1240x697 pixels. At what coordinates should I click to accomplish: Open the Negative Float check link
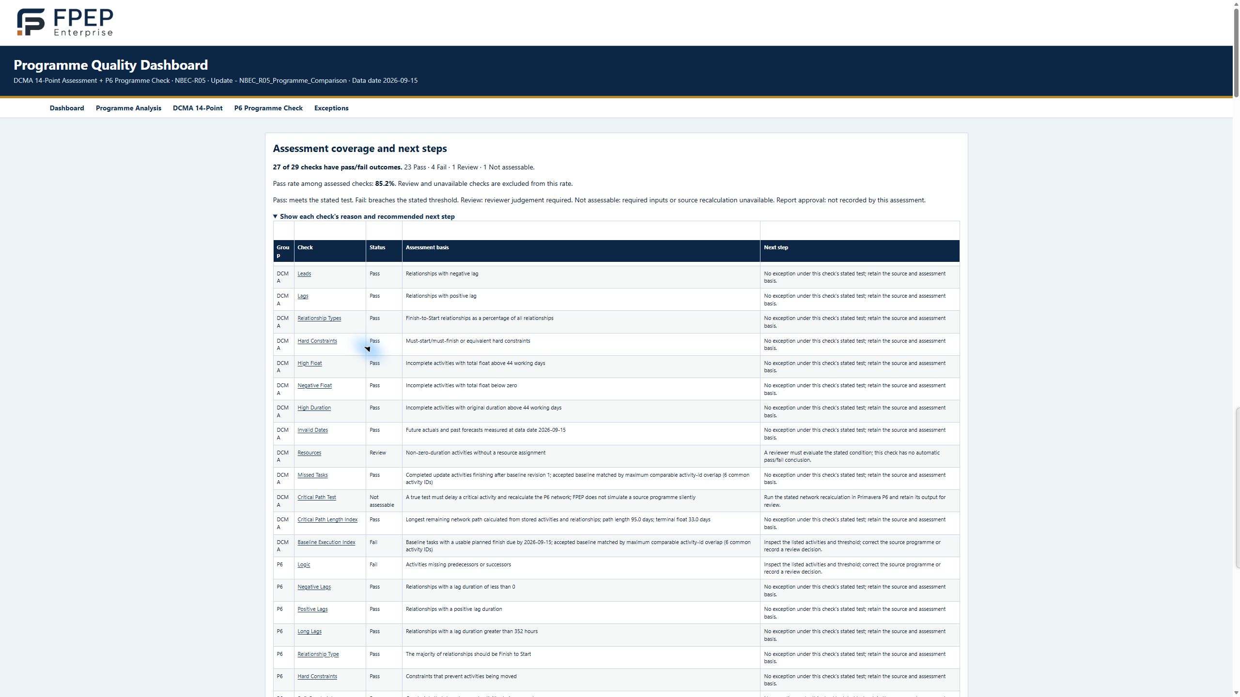pos(314,385)
